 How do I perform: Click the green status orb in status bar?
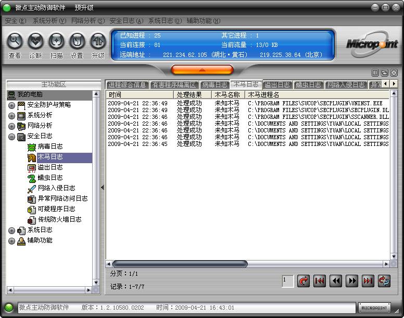pyautogui.click(x=9, y=308)
